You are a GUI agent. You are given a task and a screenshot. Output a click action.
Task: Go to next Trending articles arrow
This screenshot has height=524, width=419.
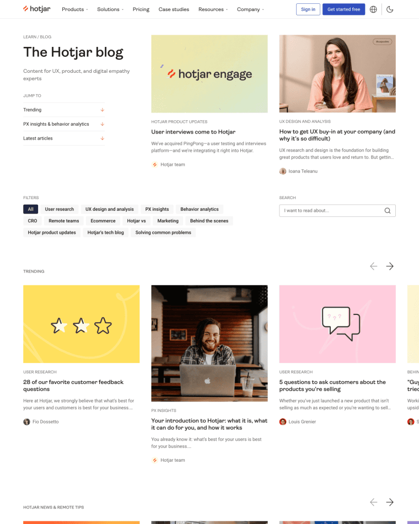coord(390,266)
